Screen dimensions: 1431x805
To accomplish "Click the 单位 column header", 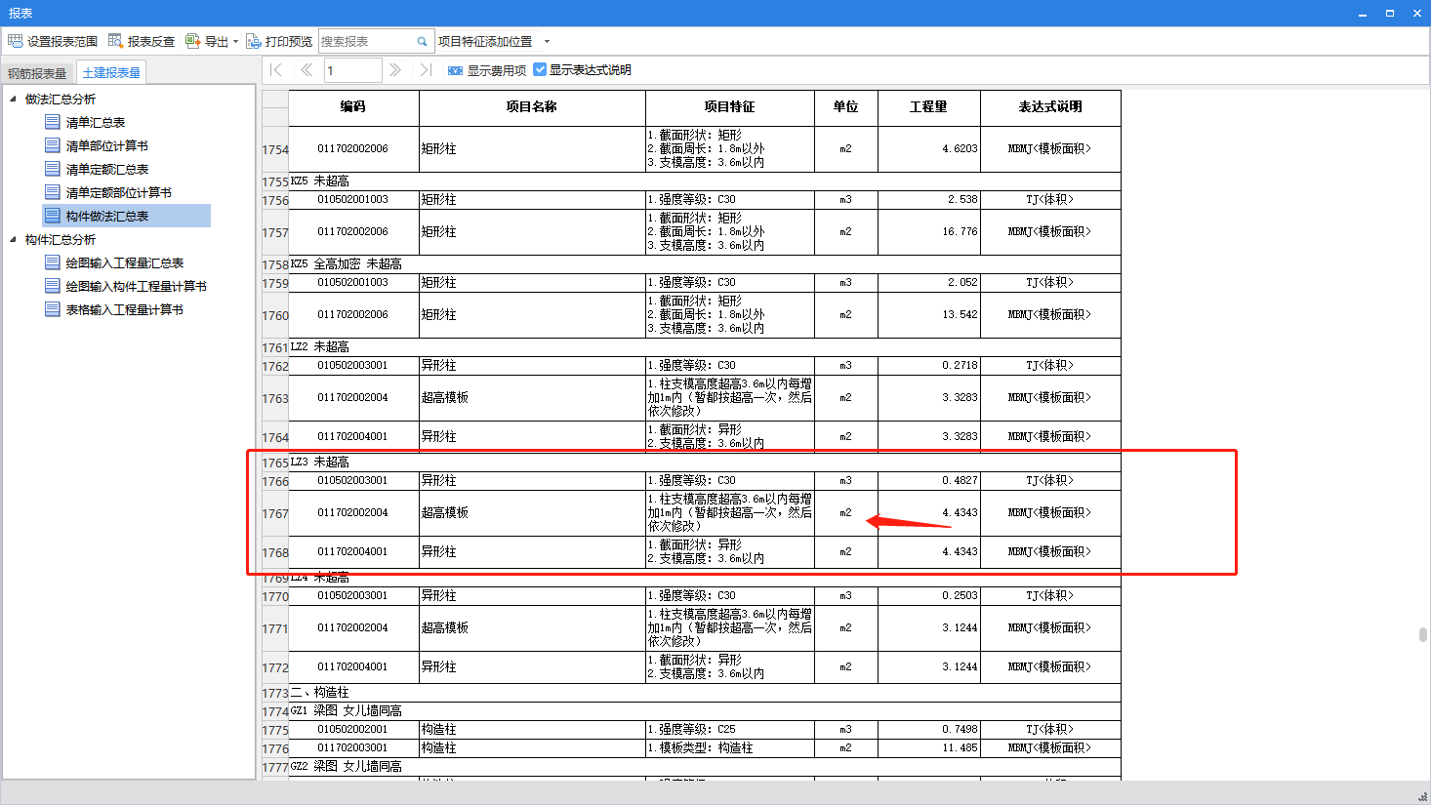I will (846, 107).
